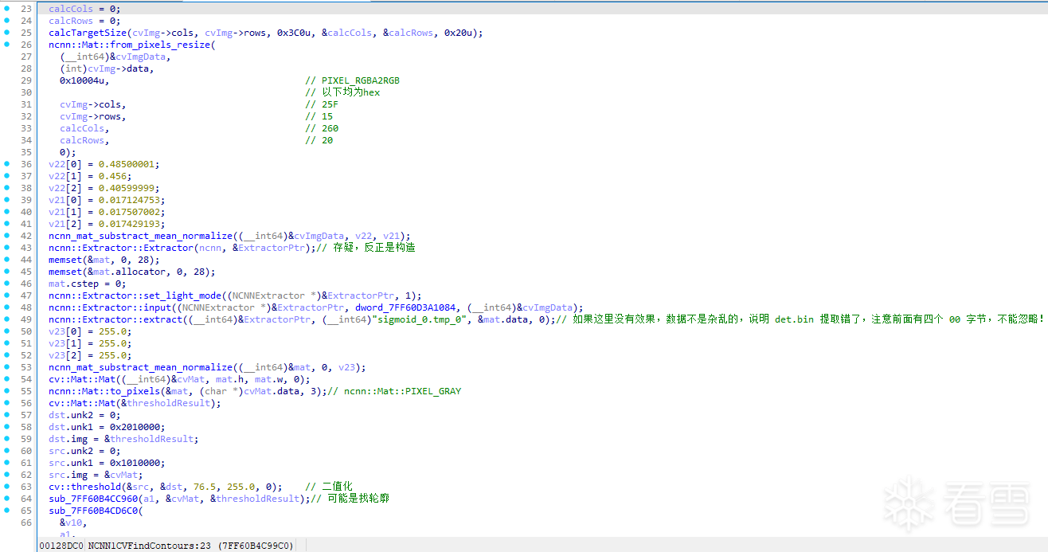Select value 0.456 on line 37

point(112,176)
